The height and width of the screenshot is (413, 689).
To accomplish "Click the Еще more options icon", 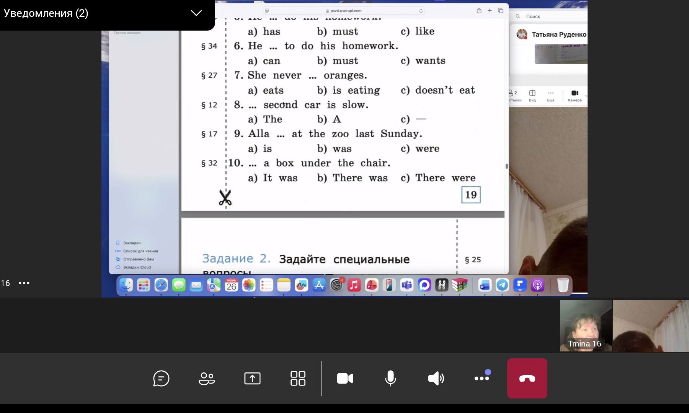I will 550,96.
